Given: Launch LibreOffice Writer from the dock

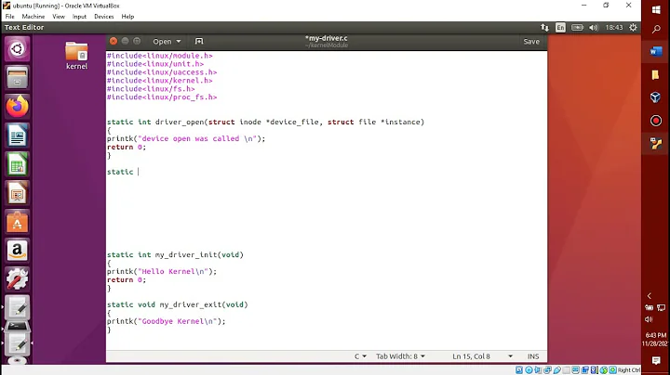Looking at the screenshot, I should coord(17,136).
